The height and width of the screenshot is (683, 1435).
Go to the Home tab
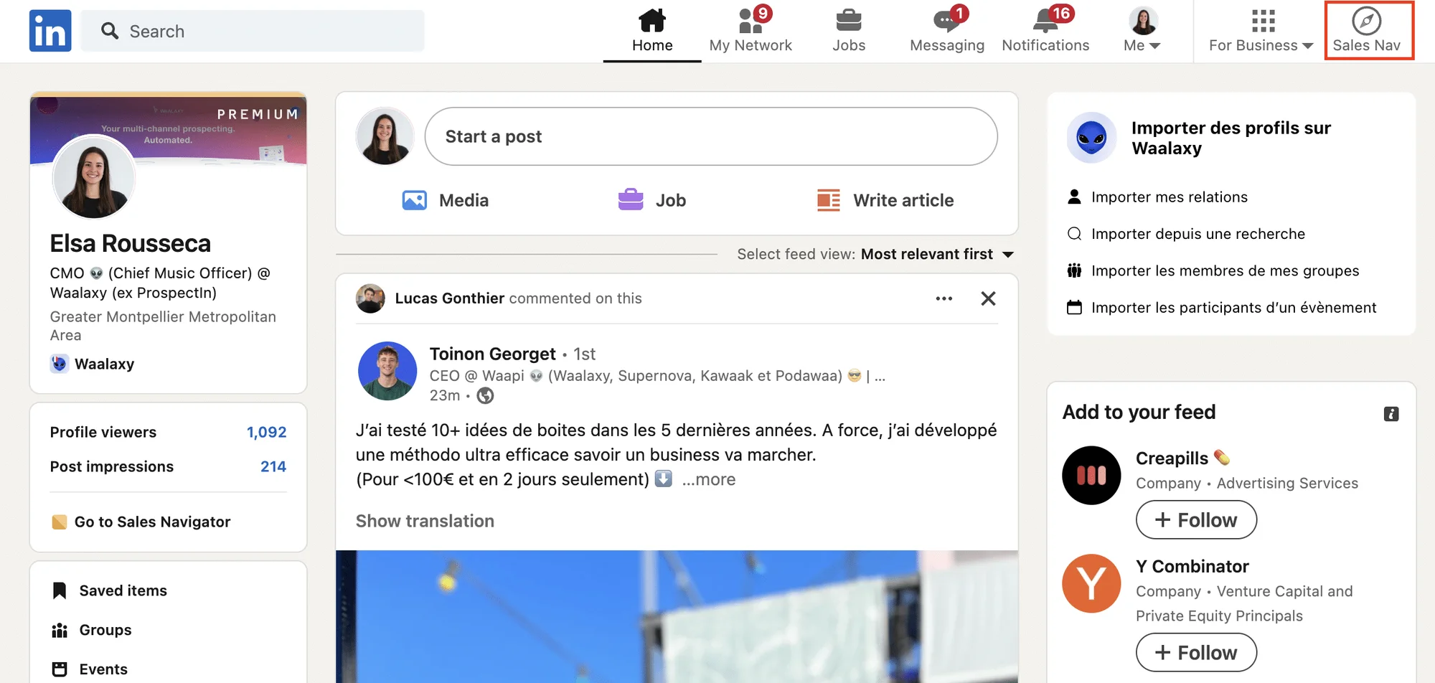(x=652, y=31)
